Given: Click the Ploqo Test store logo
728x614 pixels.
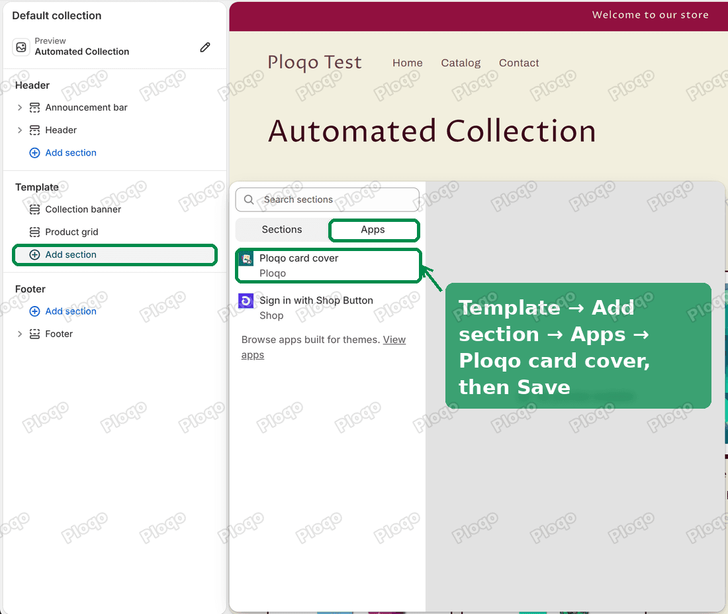Looking at the screenshot, I should point(314,62).
